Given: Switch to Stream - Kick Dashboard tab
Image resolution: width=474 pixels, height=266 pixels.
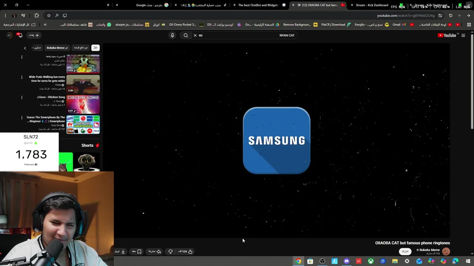Looking at the screenshot, I should click(x=372, y=5).
